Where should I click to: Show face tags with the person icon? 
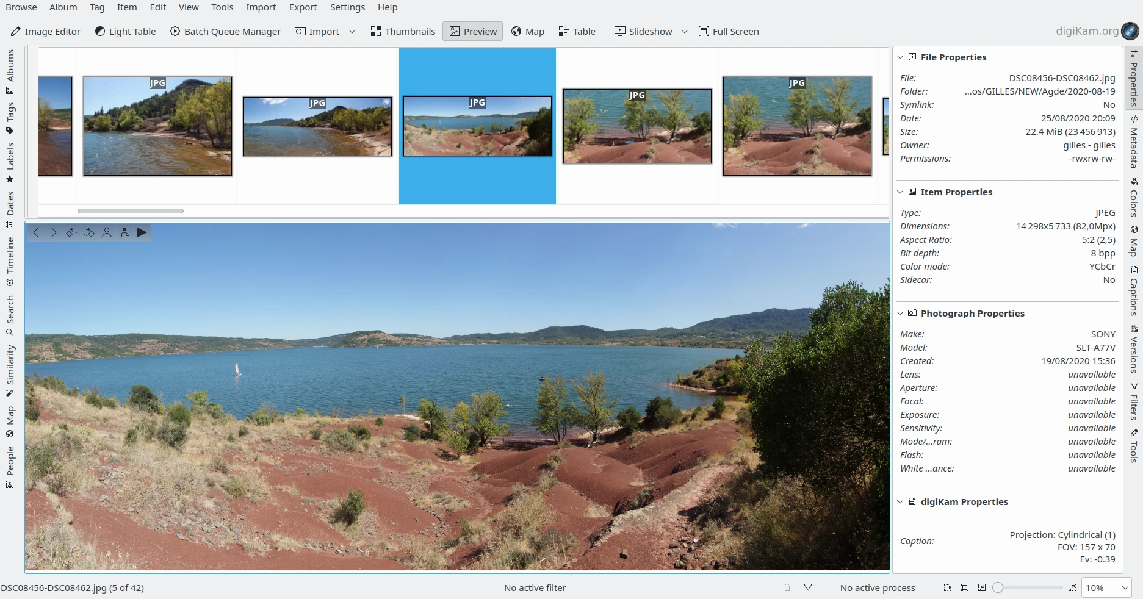pos(107,232)
